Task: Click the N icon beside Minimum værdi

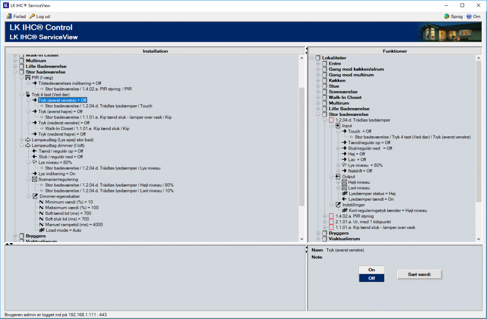Action: [41, 202]
